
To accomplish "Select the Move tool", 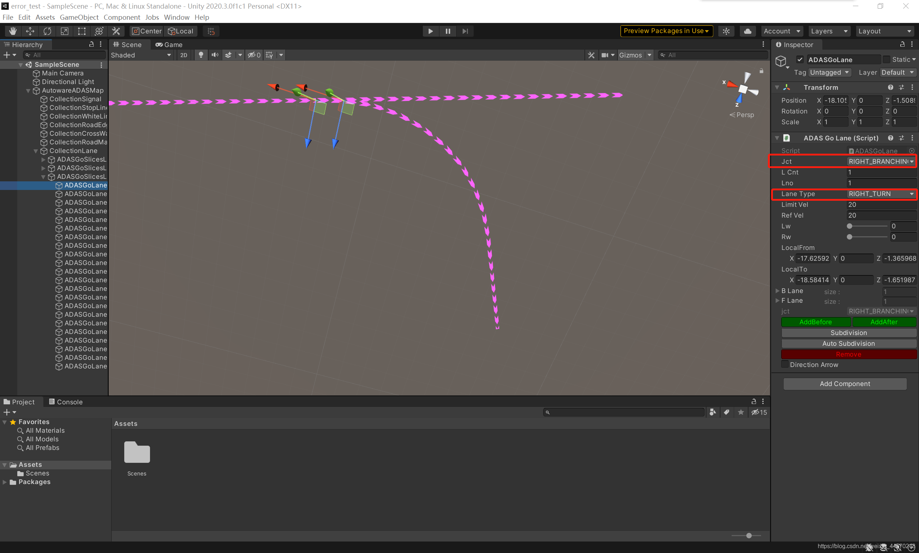I will 30,31.
